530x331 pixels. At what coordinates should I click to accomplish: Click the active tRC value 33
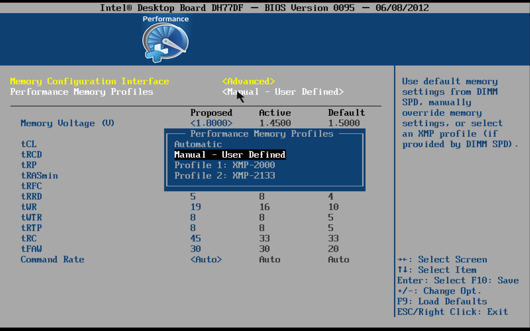tap(264, 238)
